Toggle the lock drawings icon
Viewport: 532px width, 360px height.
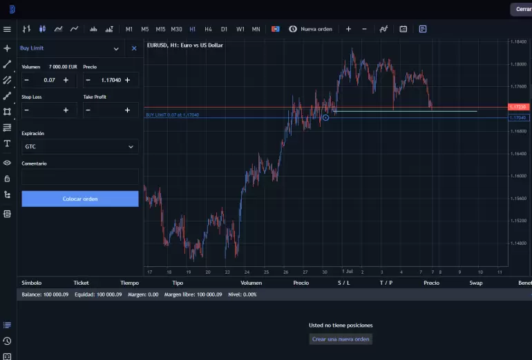(x=7, y=179)
